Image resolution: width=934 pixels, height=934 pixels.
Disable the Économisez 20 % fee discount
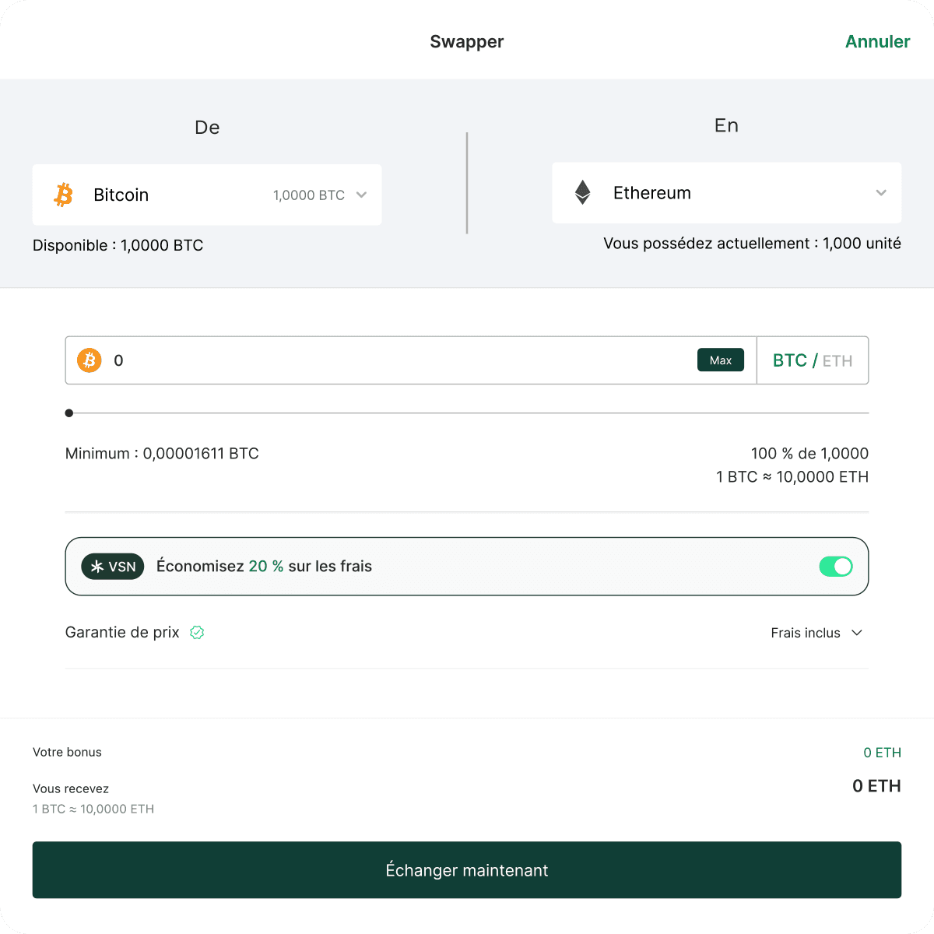click(x=836, y=567)
